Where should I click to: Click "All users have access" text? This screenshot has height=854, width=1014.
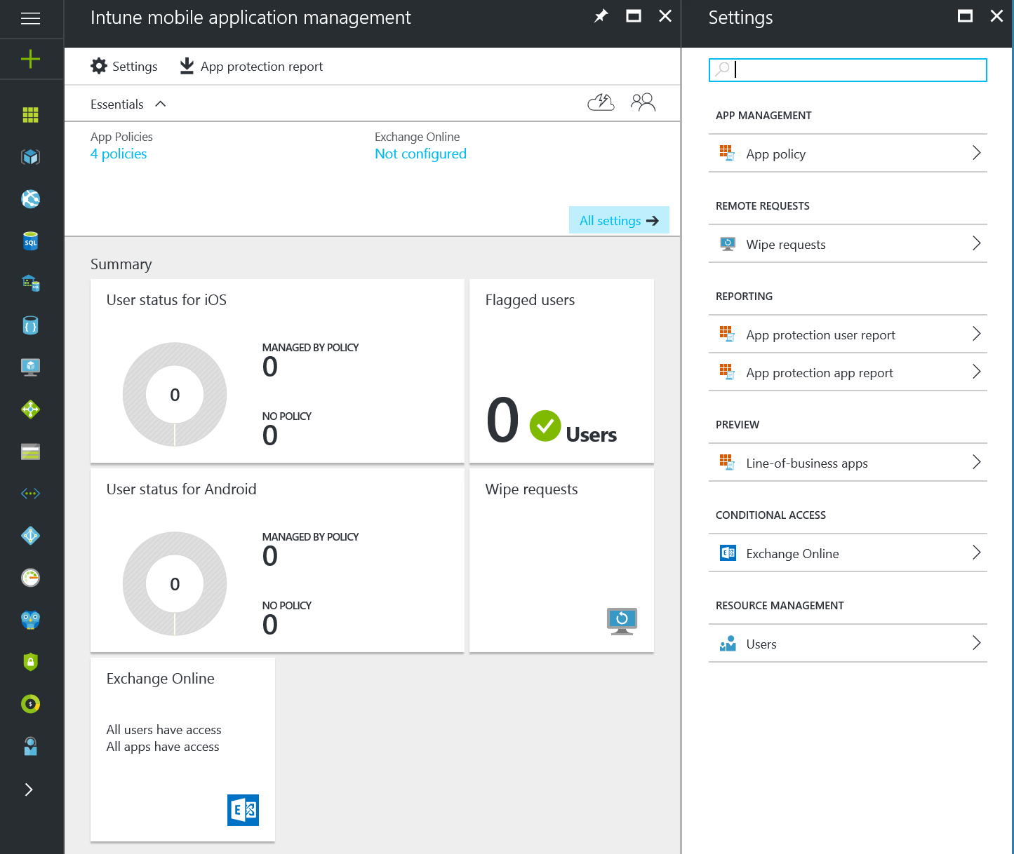pyautogui.click(x=164, y=730)
